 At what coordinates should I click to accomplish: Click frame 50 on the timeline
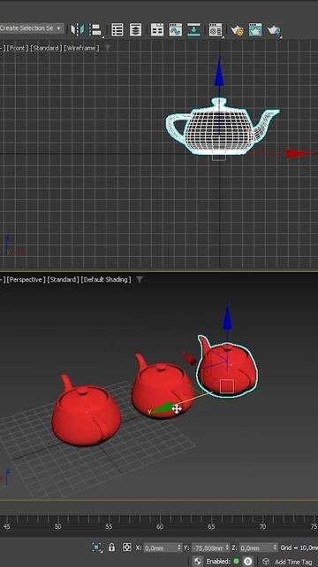[x=58, y=526]
